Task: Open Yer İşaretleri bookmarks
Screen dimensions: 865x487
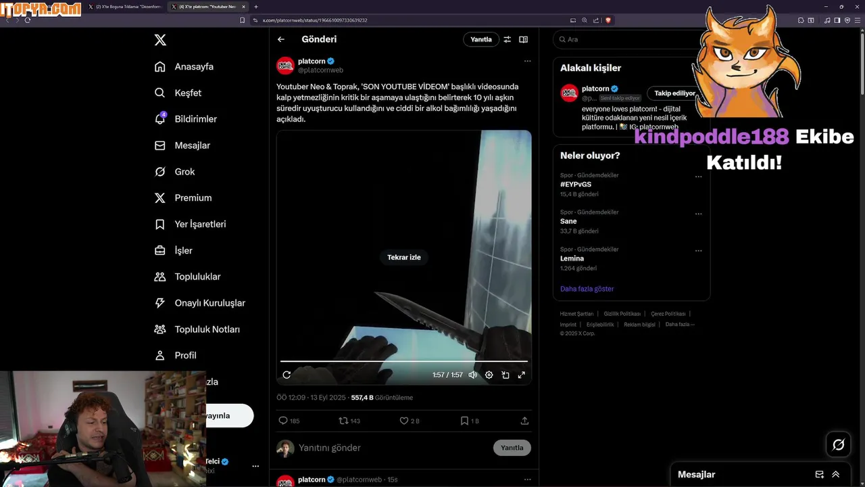Action: (190, 224)
